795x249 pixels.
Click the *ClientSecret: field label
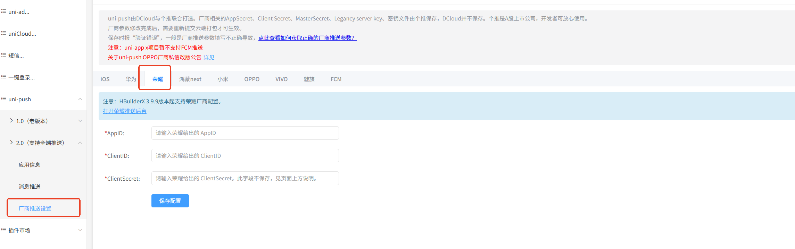coord(122,179)
